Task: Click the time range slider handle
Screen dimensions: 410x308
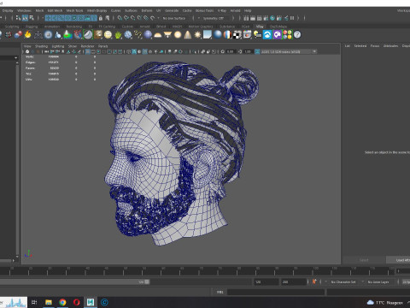Action: click(147, 281)
